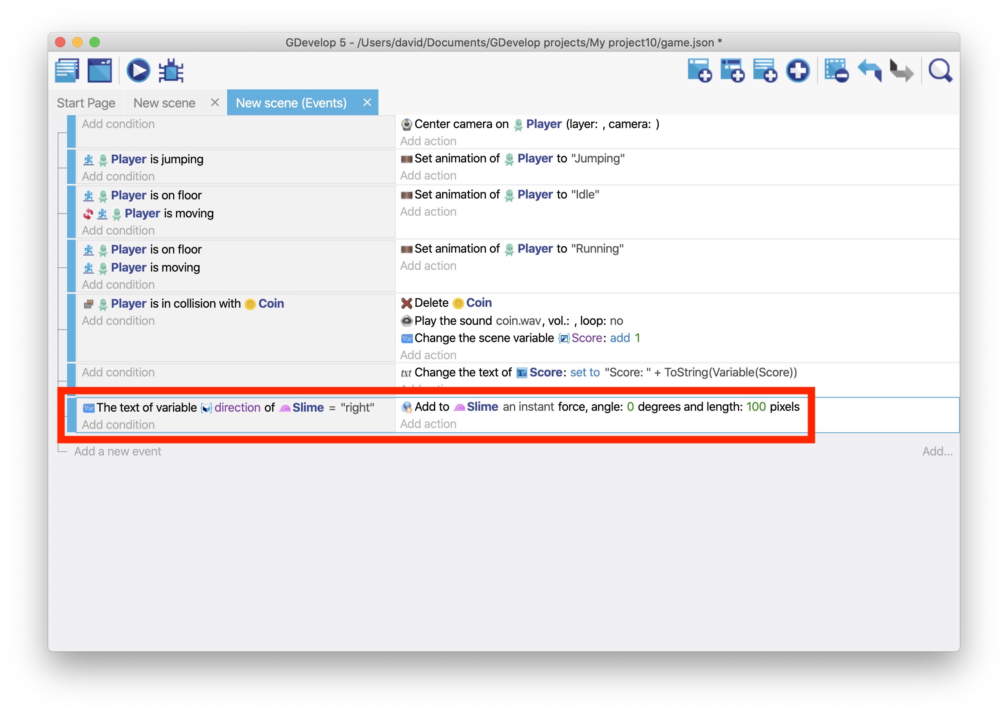Open the Add... menu at bottom right

click(937, 451)
